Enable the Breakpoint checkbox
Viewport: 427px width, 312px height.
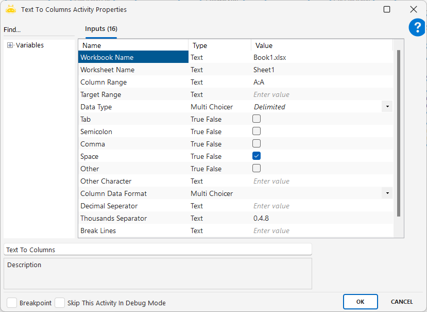pyautogui.click(x=12, y=303)
